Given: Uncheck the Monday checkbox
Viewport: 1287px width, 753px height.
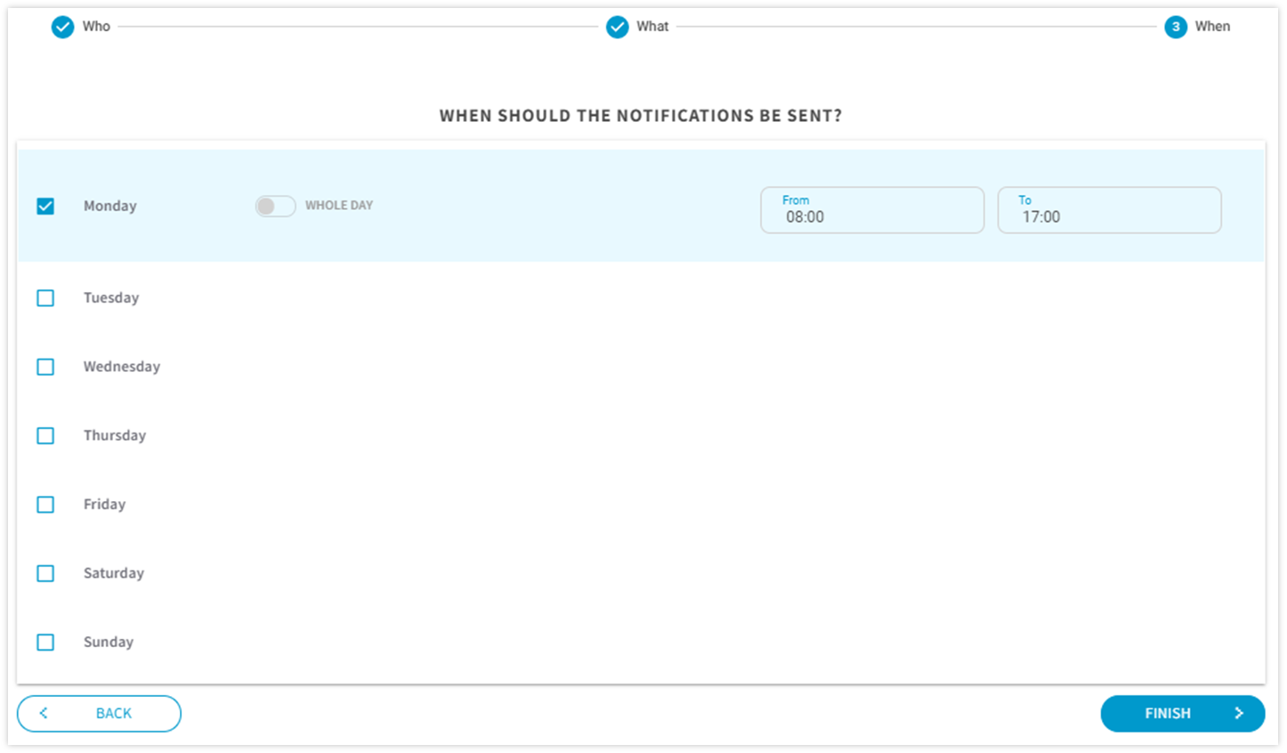Looking at the screenshot, I should (45, 206).
